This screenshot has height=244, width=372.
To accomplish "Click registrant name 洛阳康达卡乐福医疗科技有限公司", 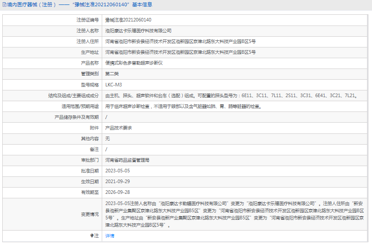I will [138, 31].
